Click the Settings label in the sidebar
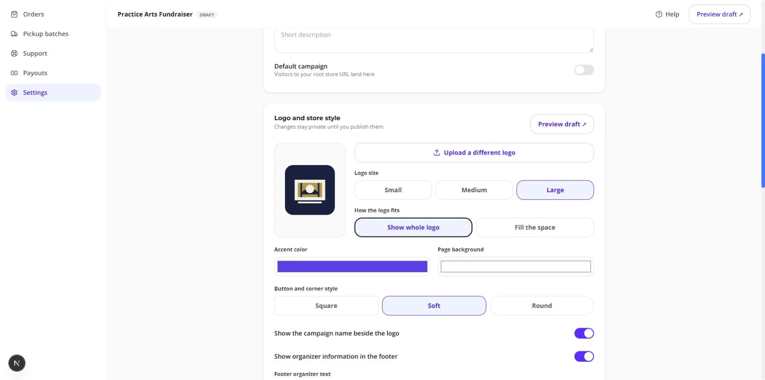The width and height of the screenshot is (765, 380). (x=35, y=93)
